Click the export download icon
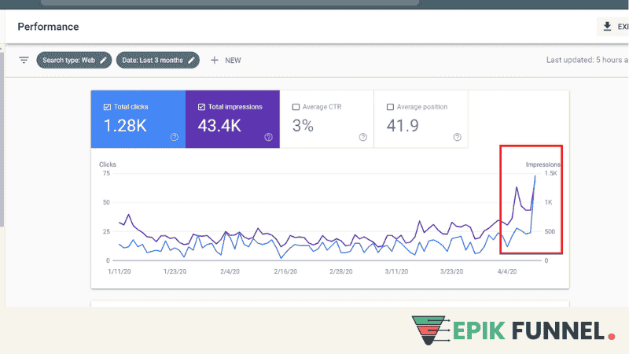The height and width of the screenshot is (354, 629). pyautogui.click(x=606, y=27)
